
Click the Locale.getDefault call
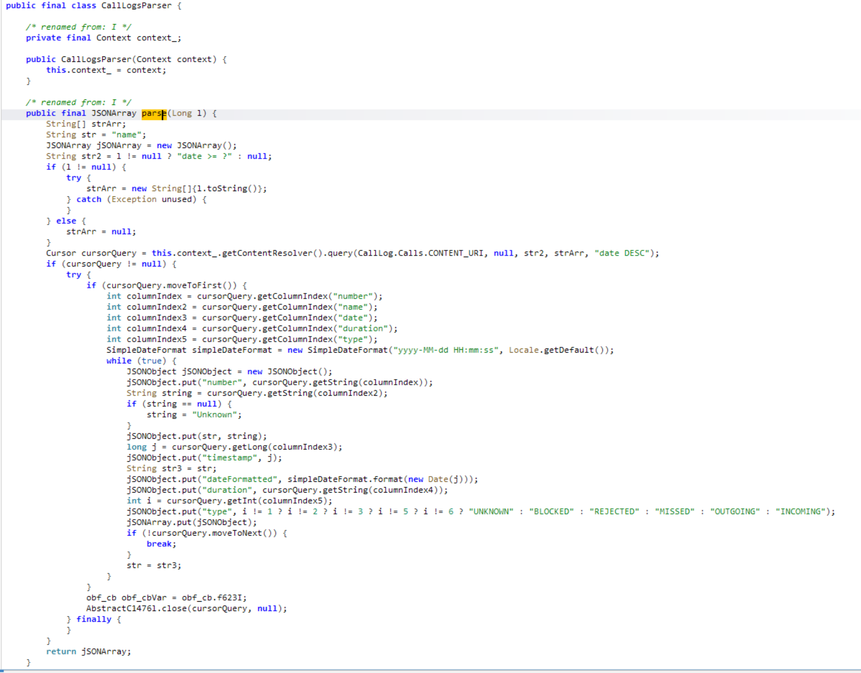point(560,350)
